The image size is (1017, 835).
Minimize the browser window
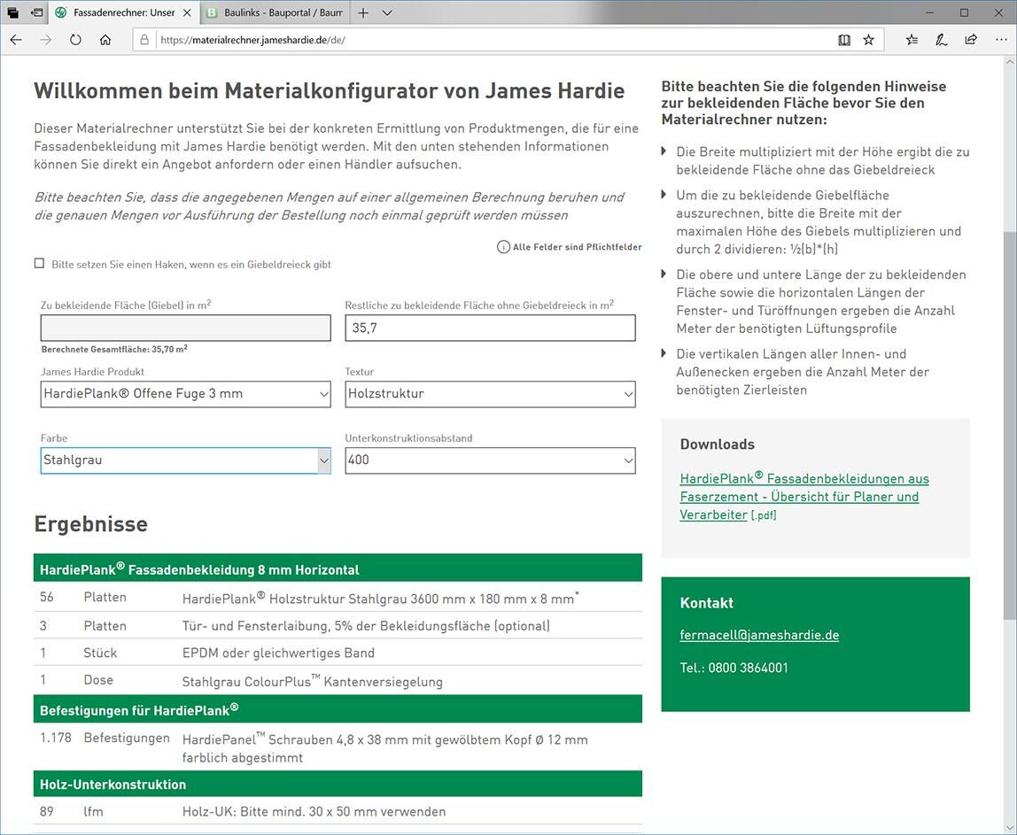click(929, 12)
